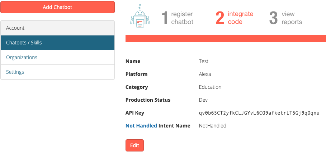Open step 3 view reports

pos(285,18)
